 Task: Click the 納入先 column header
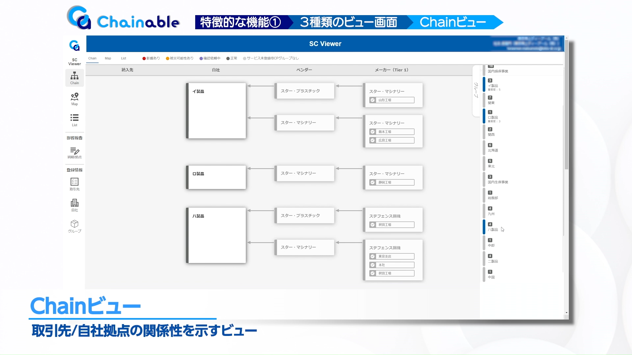pyautogui.click(x=127, y=70)
